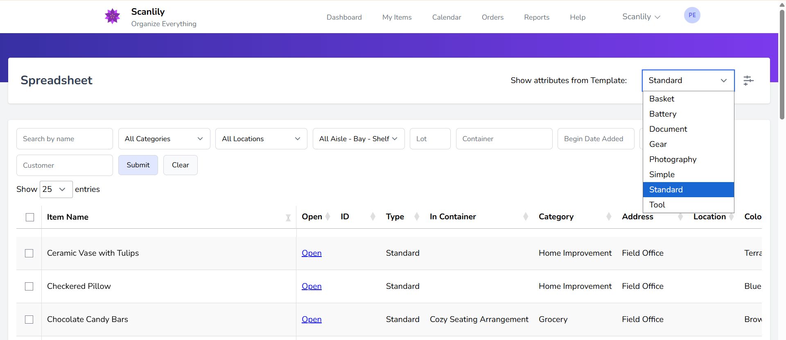Screen dimensions: 786x340
Task: Open the All Aisle - Bay - Shelf dropdown
Action: coord(359,139)
